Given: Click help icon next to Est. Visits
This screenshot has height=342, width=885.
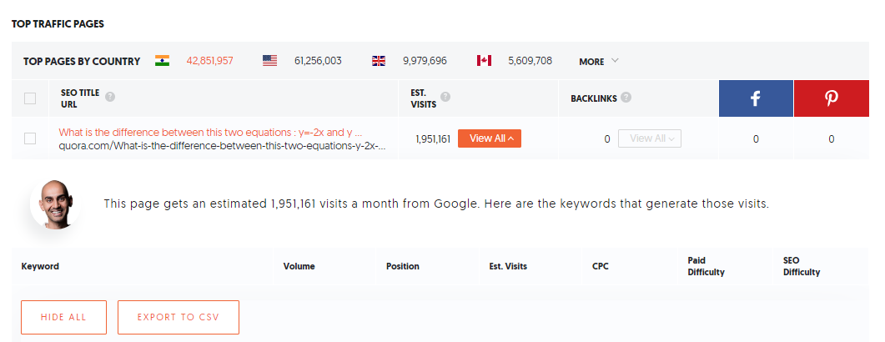Looking at the screenshot, I should (x=445, y=97).
